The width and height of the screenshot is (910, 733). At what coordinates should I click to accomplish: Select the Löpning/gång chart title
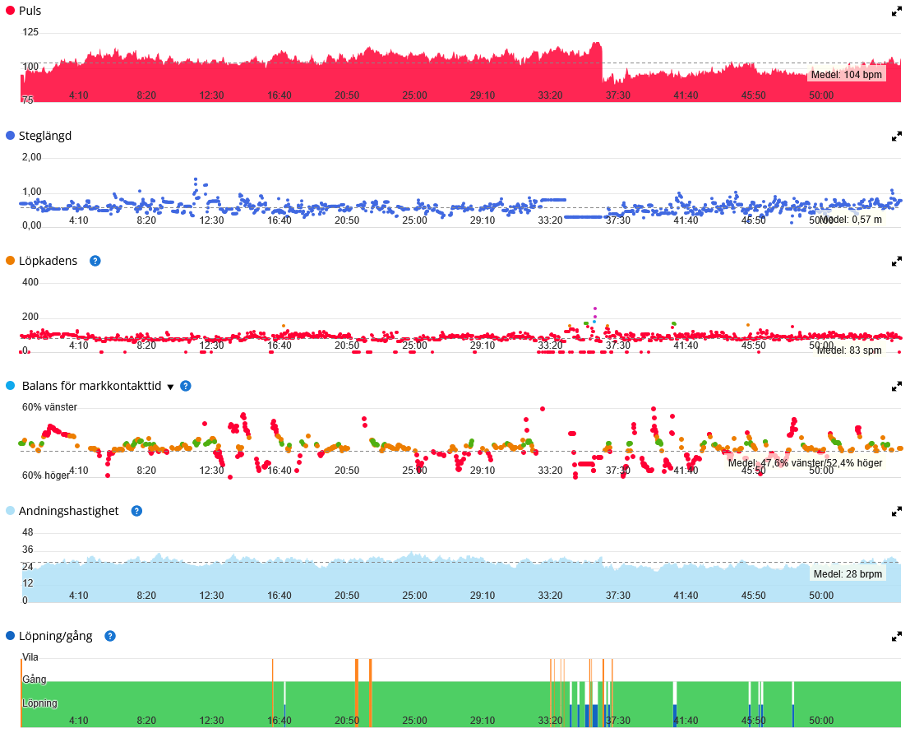click(56, 636)
